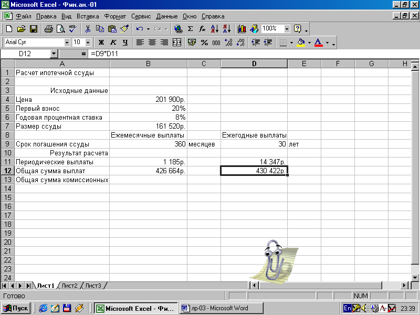Copy selection with the Copy icon
The width and height of the screenshot is (420, 315).
[100, 29]
